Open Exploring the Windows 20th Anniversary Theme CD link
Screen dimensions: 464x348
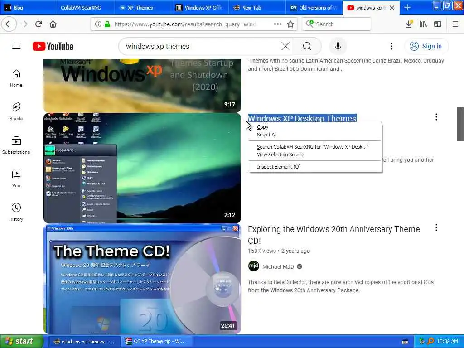pos(334,235)
